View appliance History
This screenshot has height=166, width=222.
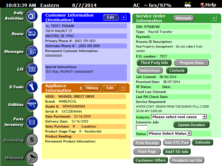click(92, 88)
